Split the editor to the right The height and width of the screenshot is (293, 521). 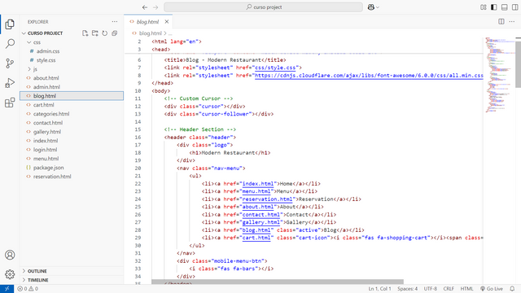(x=501, y=22)
